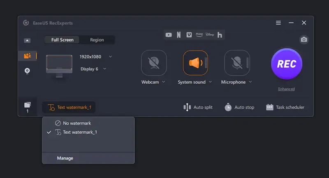The image size is (329, 178).
Task: Click the Netflix N icon
Action: pyautogui.click(x=178, y=35)
